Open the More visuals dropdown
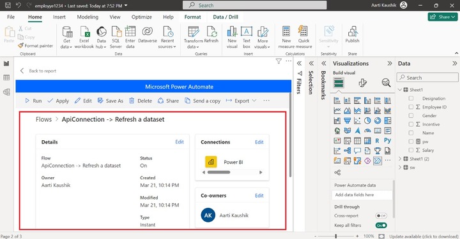 [x=263, y=38]
